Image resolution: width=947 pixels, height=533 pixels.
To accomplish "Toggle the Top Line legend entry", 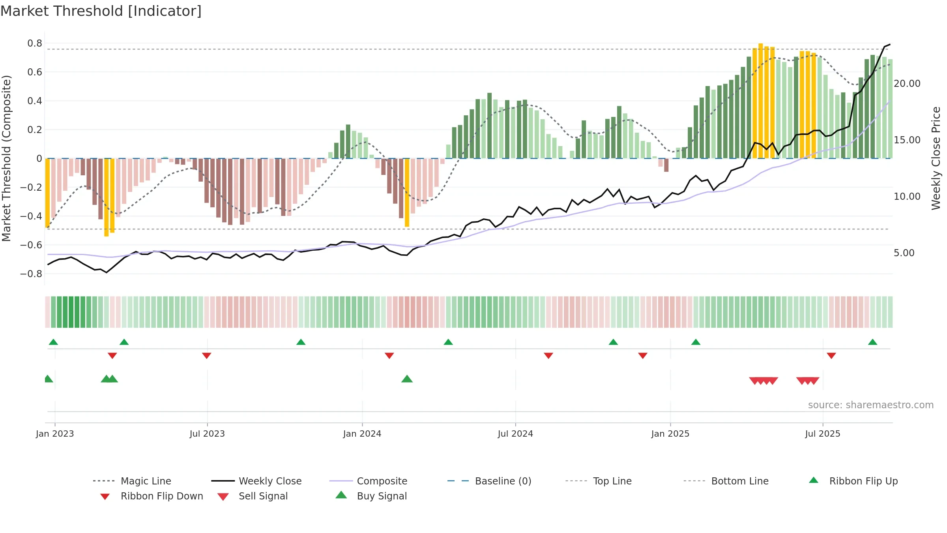I will point(599,481).
